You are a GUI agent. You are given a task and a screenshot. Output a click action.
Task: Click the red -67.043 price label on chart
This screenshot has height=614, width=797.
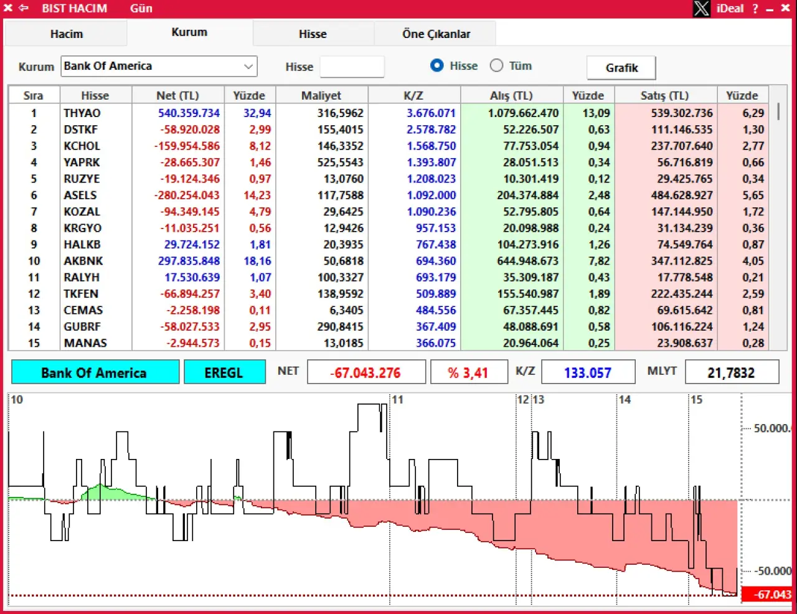768,595
